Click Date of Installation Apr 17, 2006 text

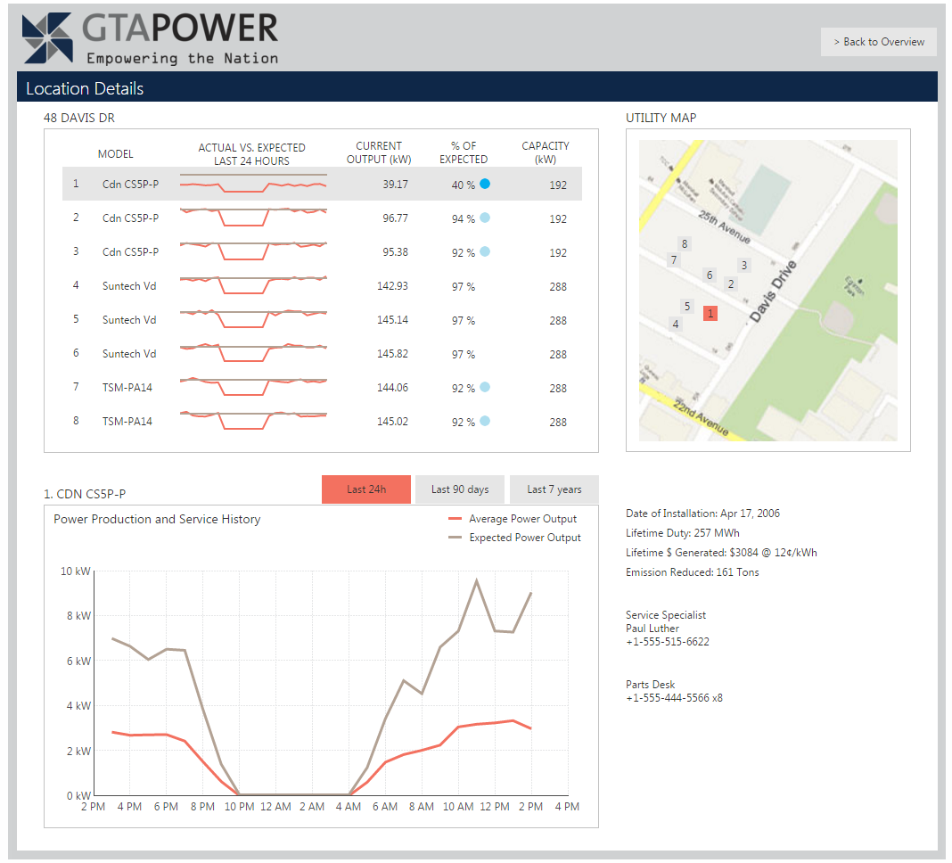(703, 514)
